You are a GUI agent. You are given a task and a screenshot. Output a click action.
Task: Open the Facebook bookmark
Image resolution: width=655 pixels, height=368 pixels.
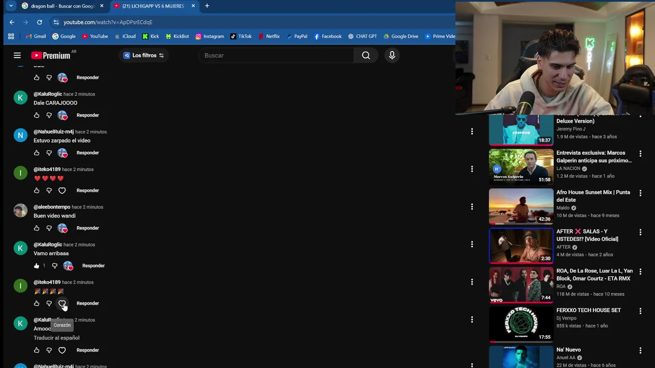(327, 36)
